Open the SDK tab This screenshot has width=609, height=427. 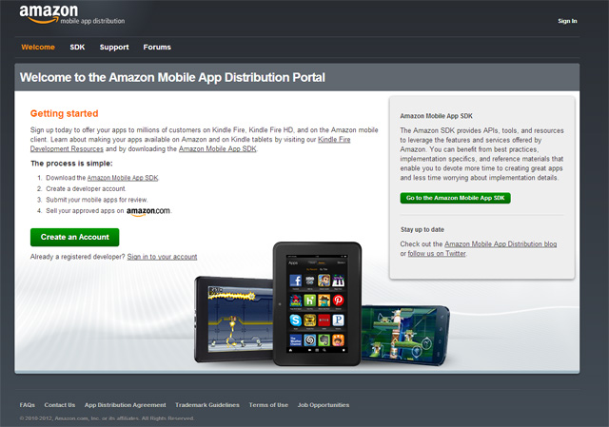click(x=77, y=47)
